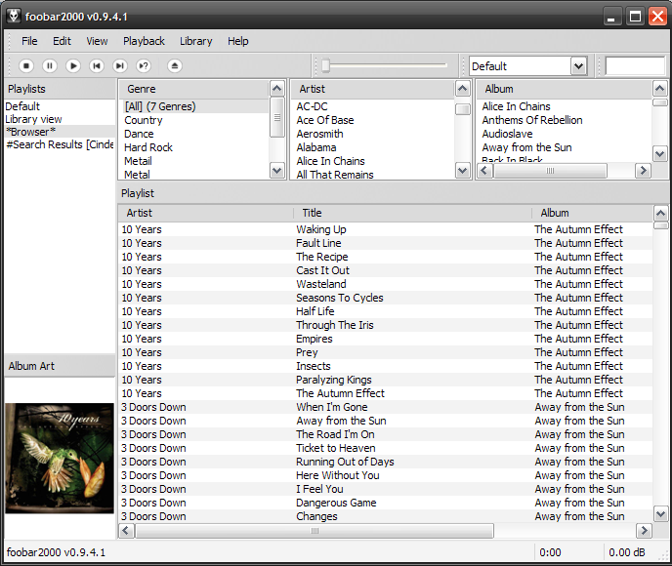Play a random track
The width and height of the screenshot is (672, 566).
[144, 66]
